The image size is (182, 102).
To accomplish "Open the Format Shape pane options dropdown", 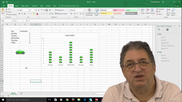I will [175, 26].
